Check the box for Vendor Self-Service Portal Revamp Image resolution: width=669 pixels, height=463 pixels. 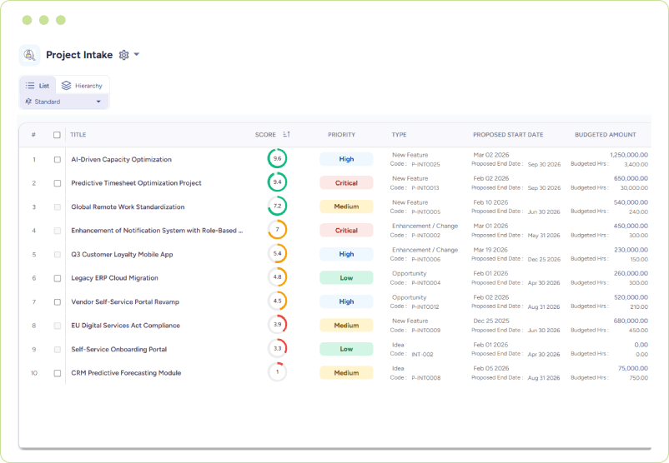click(58, 302)
